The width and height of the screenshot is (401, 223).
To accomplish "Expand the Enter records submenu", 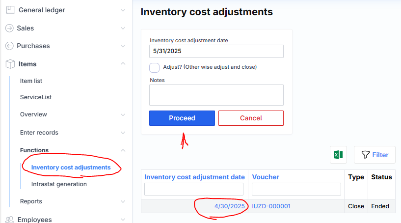I will point(123,133).
